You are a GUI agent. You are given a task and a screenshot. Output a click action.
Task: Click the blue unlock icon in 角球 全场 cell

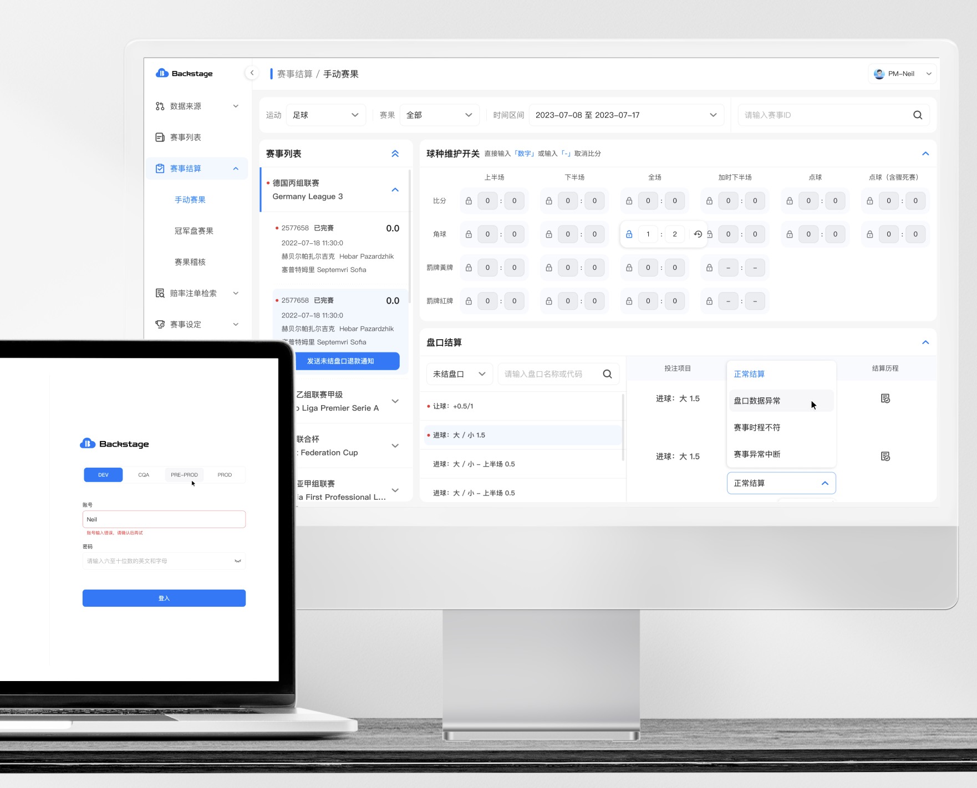point(629,234)
